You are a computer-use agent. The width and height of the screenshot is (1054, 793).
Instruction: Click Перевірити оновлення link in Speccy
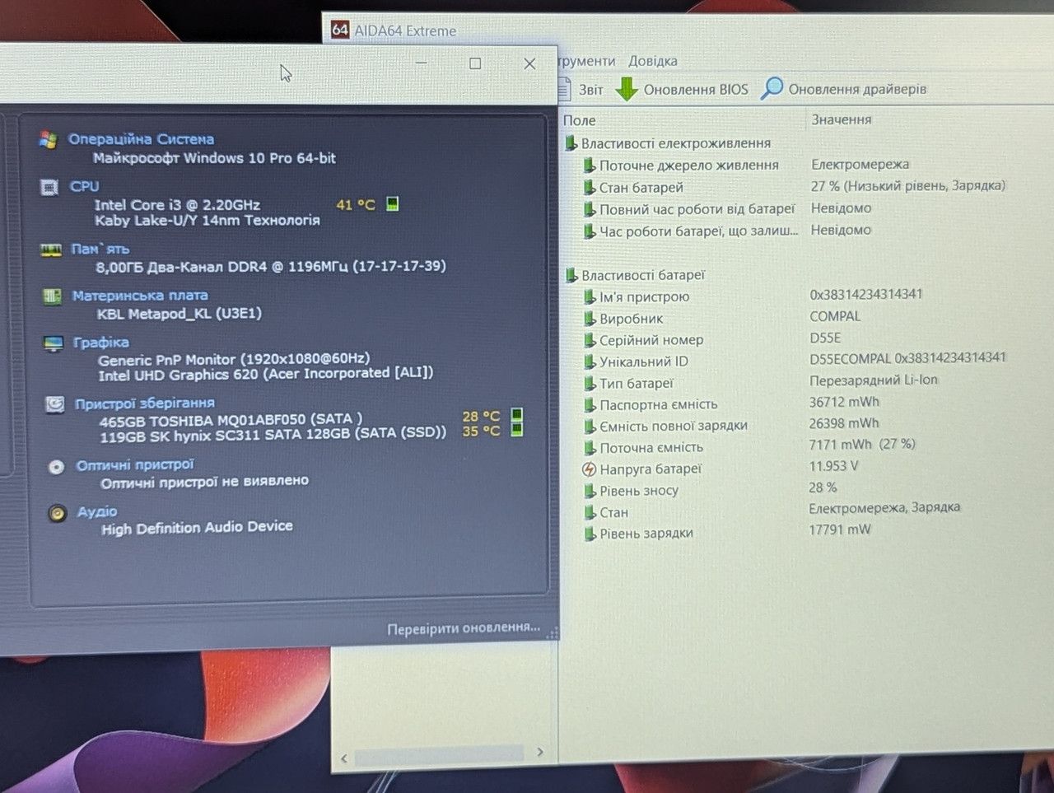click(464, 628)
